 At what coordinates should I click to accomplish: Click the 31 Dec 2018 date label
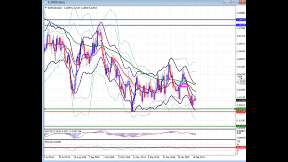[169, 157]
